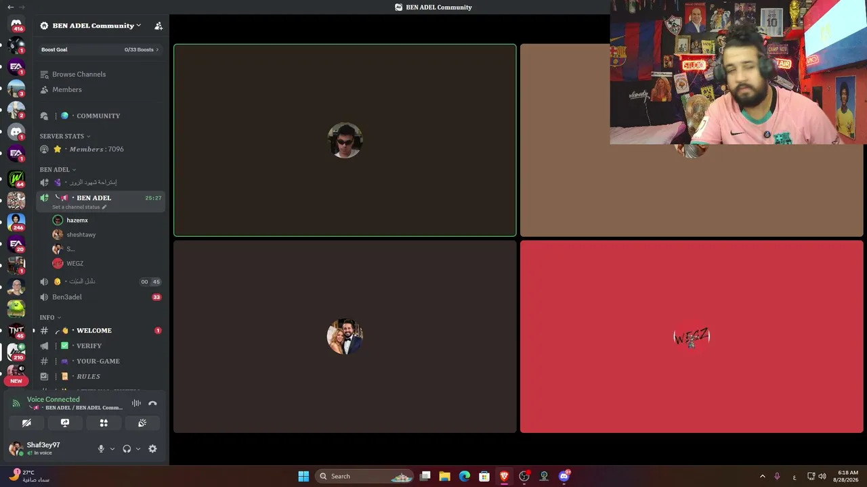Collapse the SERVER STATS category

[x=65, y=136]
